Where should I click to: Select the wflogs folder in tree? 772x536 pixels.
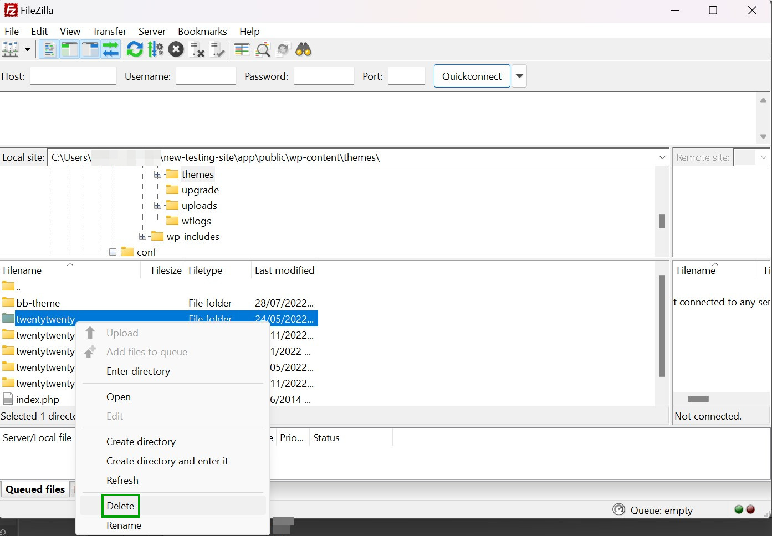[x=196, y=221]
